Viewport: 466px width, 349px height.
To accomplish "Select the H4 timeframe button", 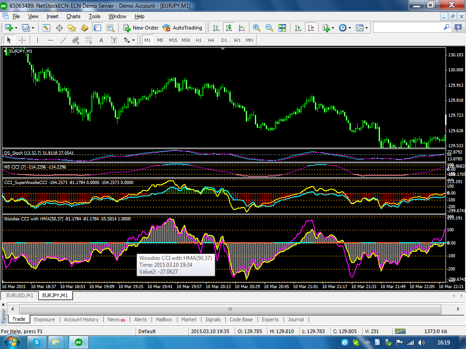I will click(211, 40).
